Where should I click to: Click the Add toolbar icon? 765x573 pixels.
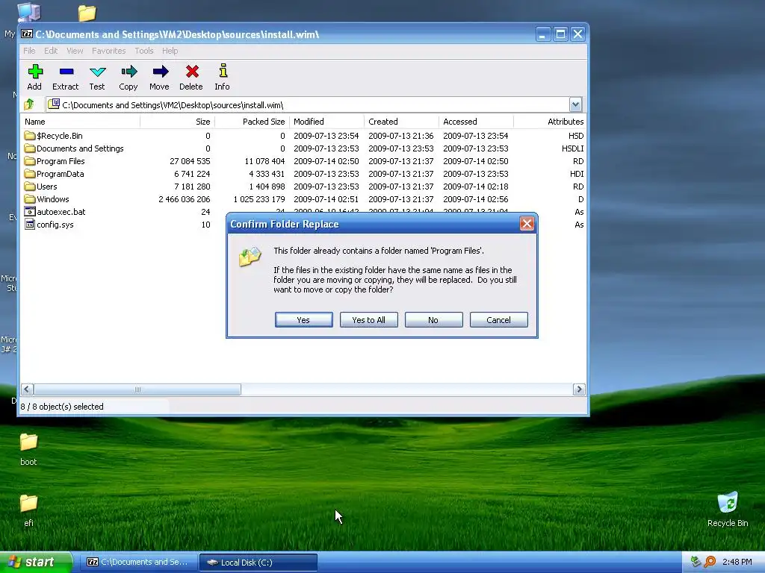click(x=34, y=72)
